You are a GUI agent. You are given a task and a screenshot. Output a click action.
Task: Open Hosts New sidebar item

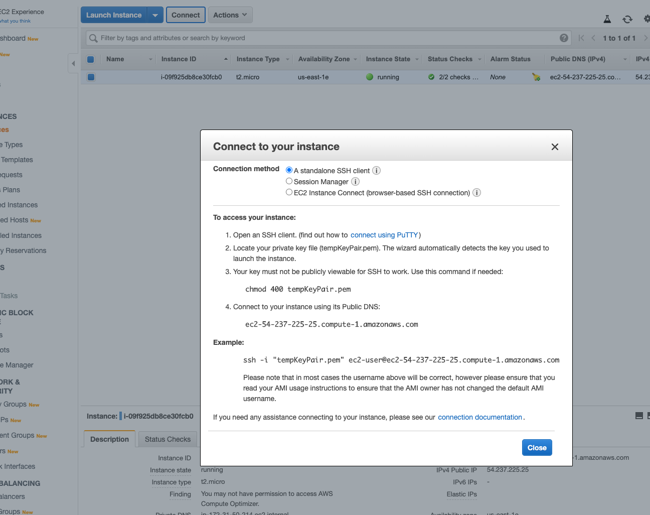click(20, 220)
